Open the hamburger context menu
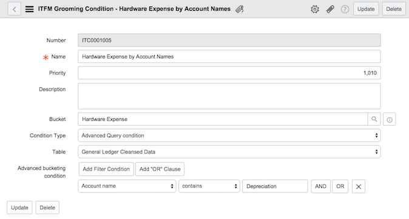This screenshot has height=219, width=409. [29, 9]
